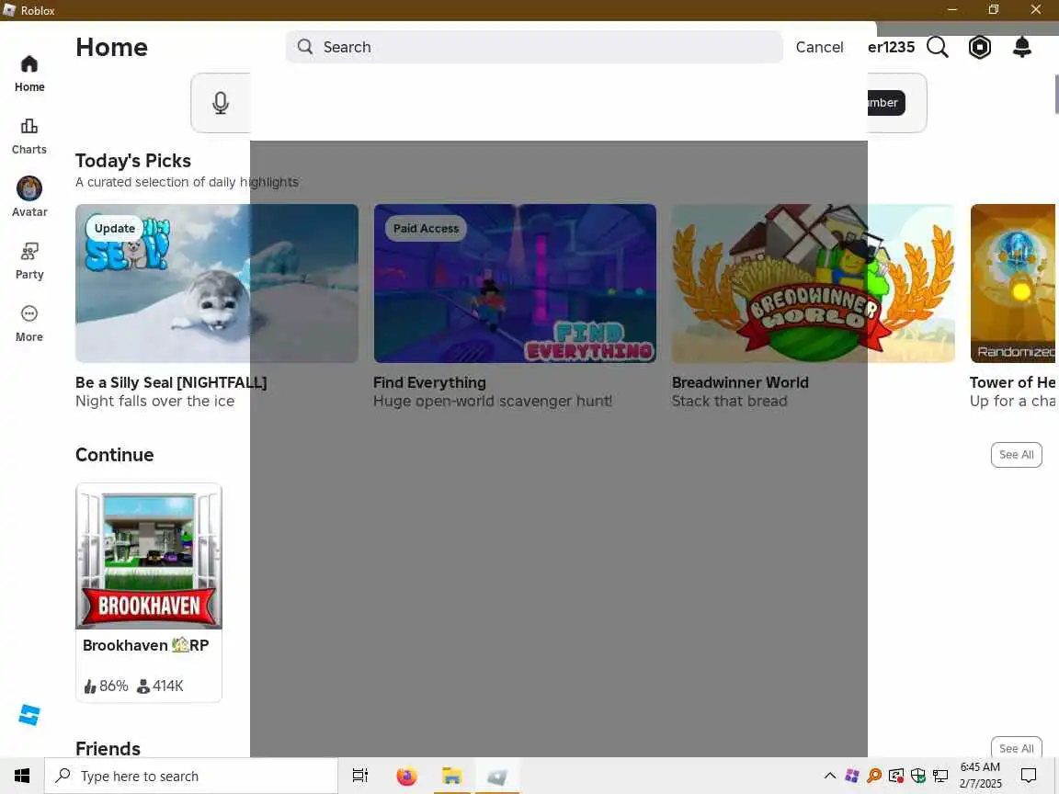
Task: Open the Windows Action Center icon
Action: click(1029, 776)
